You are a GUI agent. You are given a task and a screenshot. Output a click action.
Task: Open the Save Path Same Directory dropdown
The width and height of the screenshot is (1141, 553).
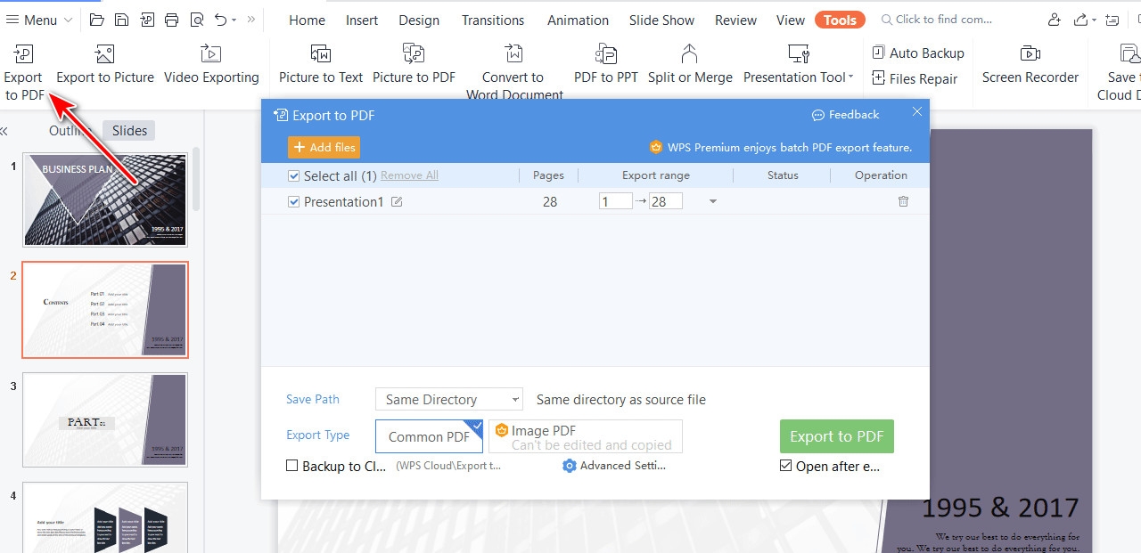pyautogui.click(x=448, y=399)
